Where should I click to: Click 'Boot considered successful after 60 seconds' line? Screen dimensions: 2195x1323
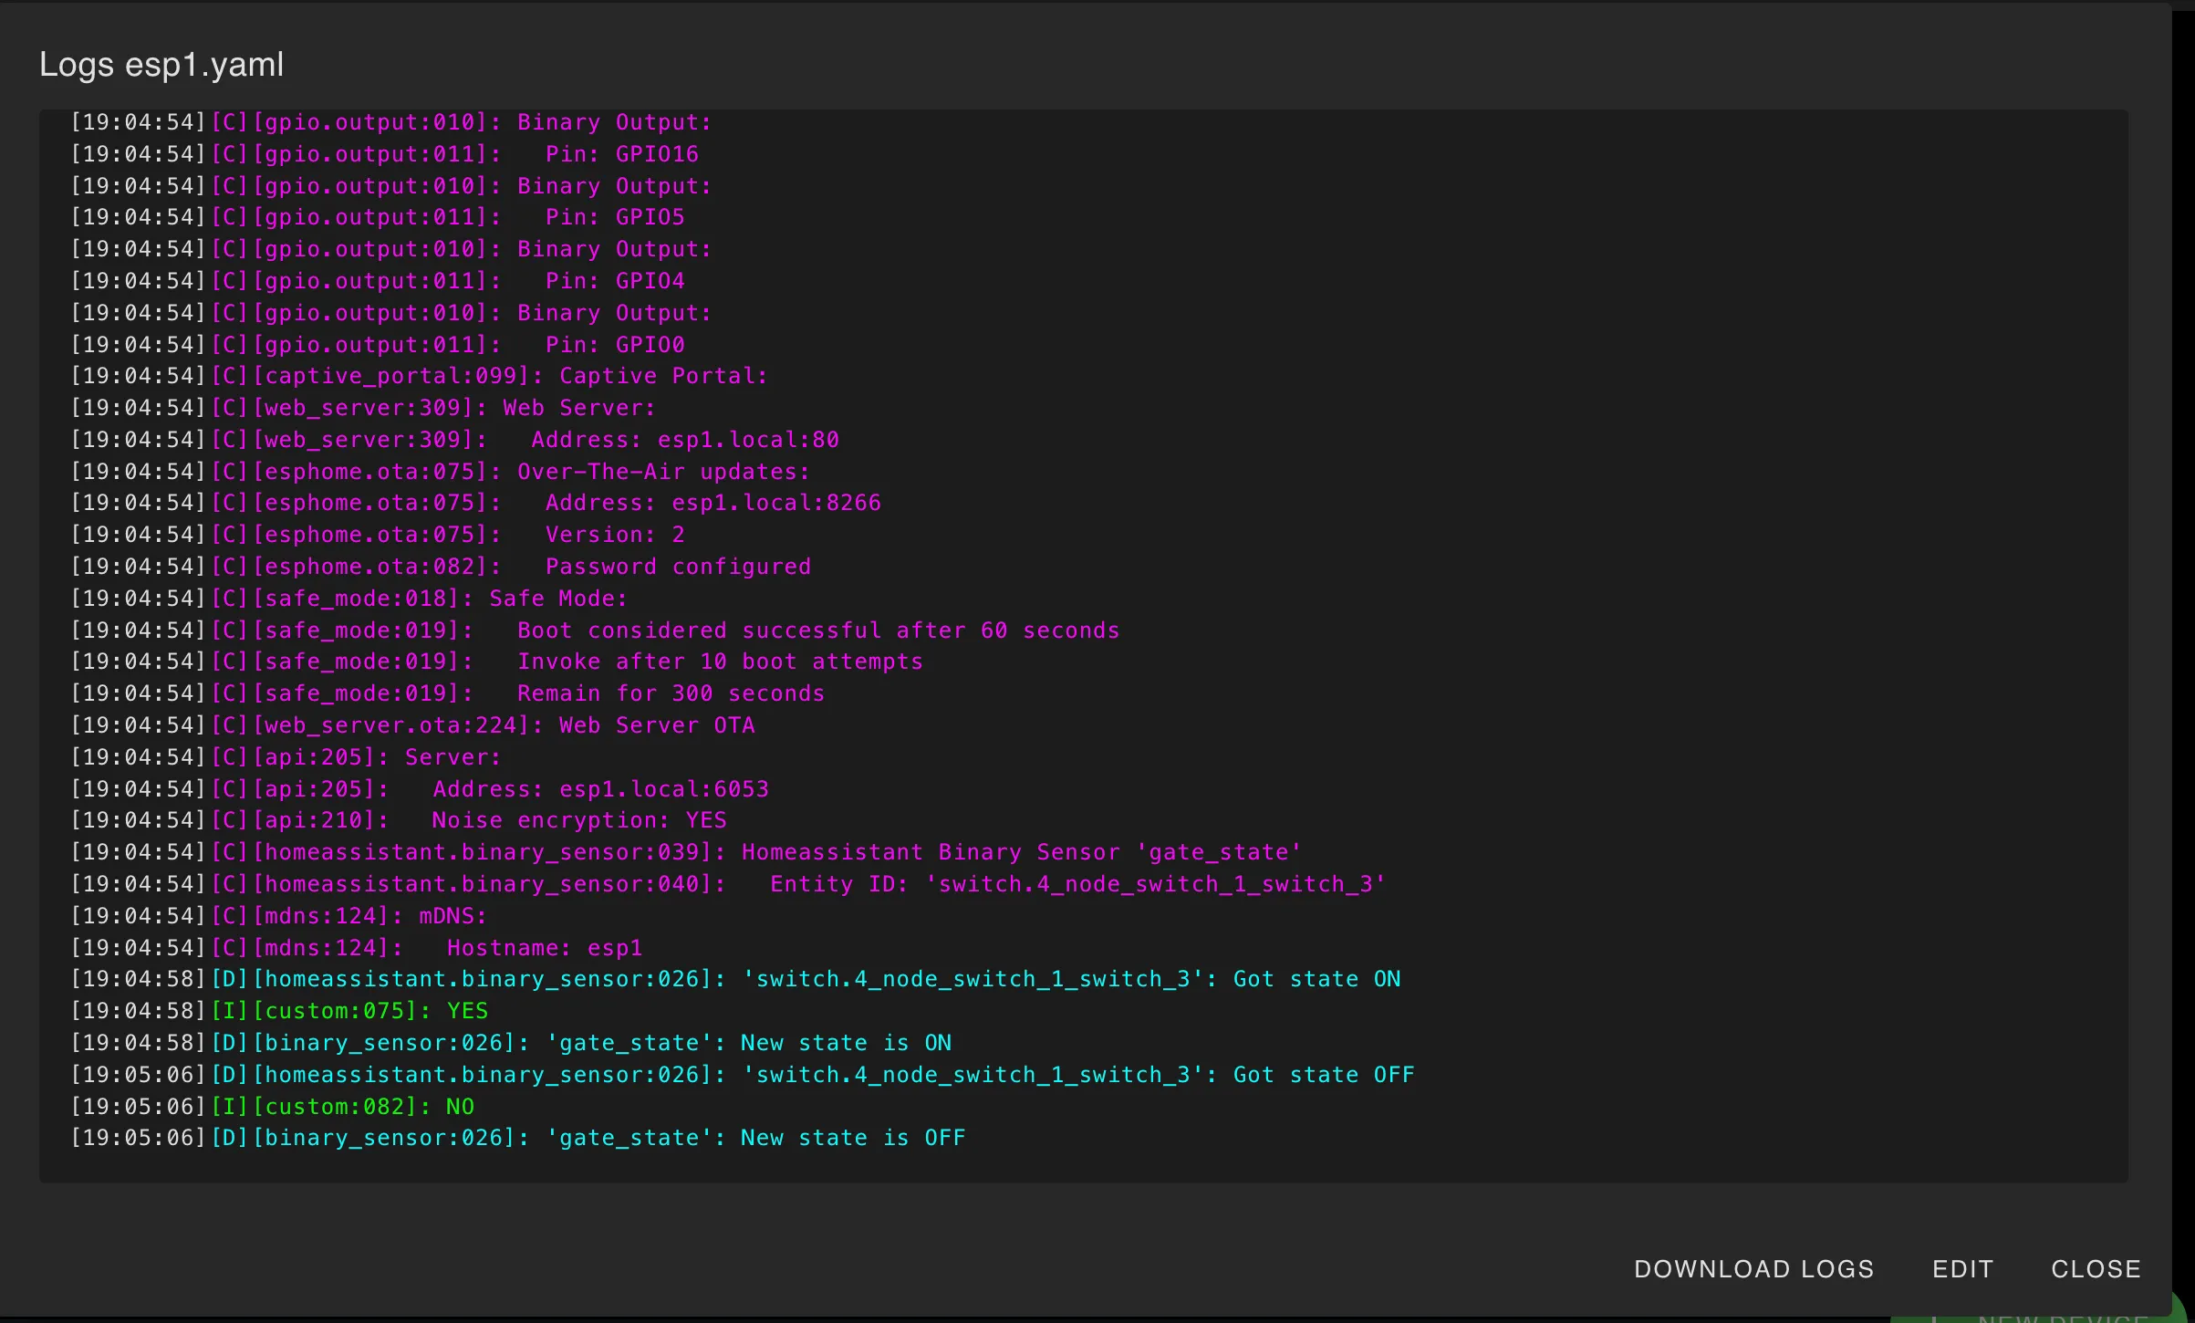pyautogui.click(x=817, y=630)
